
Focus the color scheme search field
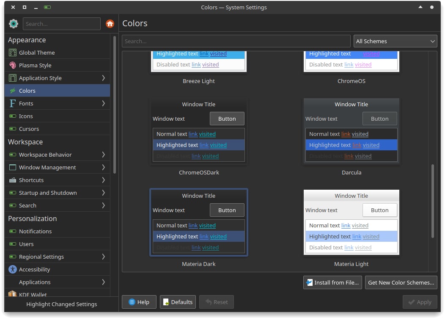[236, 41]
